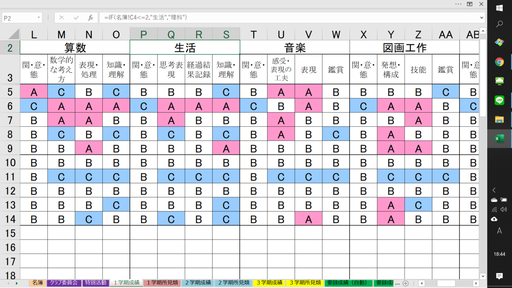Click the Wi-Fi network tray icon
The height and width of the screenshot is (288, 512).
click(x=494, y=209)
